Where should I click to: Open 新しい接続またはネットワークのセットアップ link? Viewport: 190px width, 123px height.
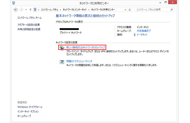pyautogui.click(x=85, y=47)
